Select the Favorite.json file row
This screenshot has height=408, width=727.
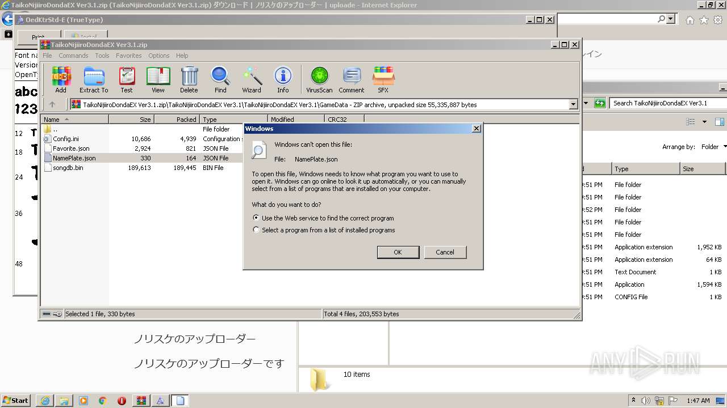tap(142, 148)
